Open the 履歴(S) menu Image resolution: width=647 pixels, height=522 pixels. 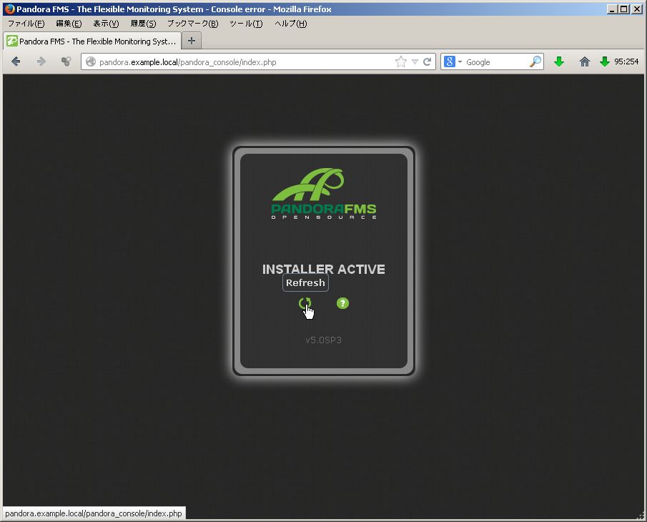click(x=143, y=24)
